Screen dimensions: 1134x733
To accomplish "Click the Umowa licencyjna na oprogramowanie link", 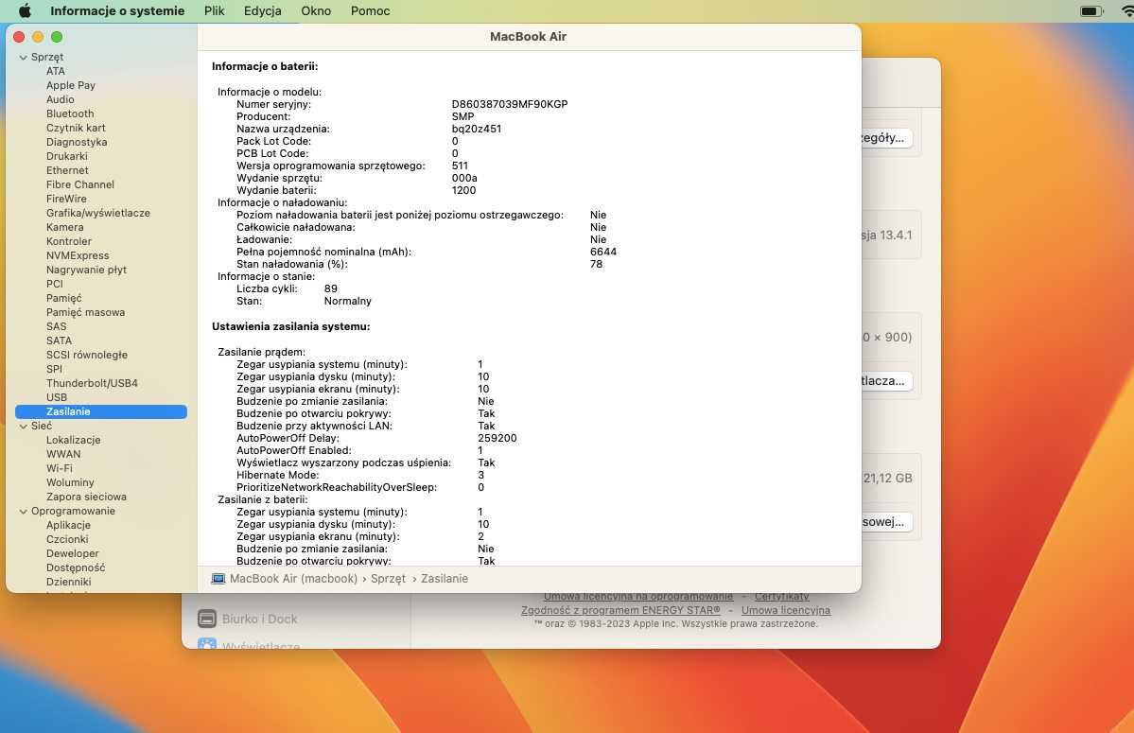I will 637,597.
